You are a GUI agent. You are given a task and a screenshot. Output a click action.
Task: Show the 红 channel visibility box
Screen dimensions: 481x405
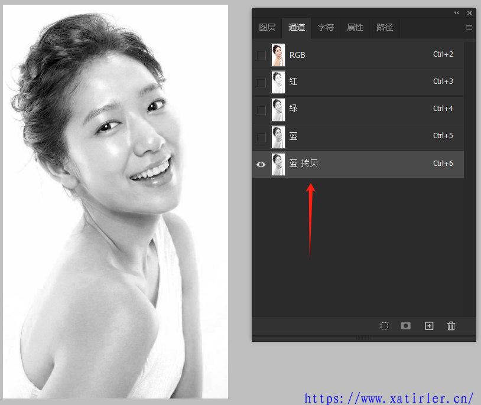pyautogui.click(x=261, y=83)
